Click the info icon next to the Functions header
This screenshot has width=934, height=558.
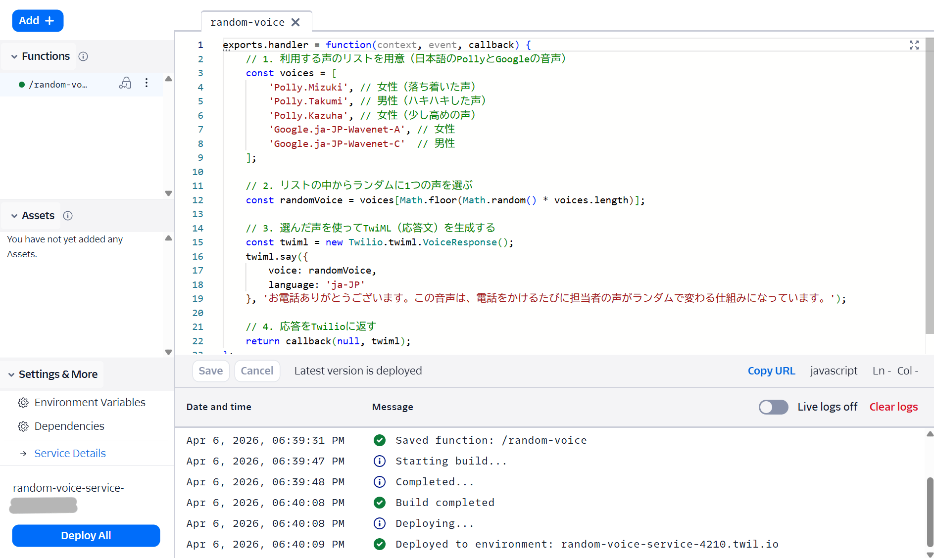point(83,56)
